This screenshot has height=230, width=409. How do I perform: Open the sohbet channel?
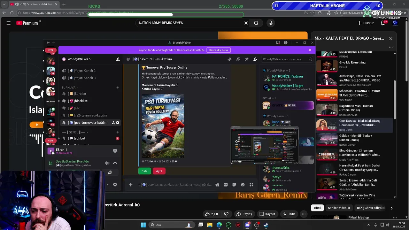pyautogui.click(x=90, y=138)
